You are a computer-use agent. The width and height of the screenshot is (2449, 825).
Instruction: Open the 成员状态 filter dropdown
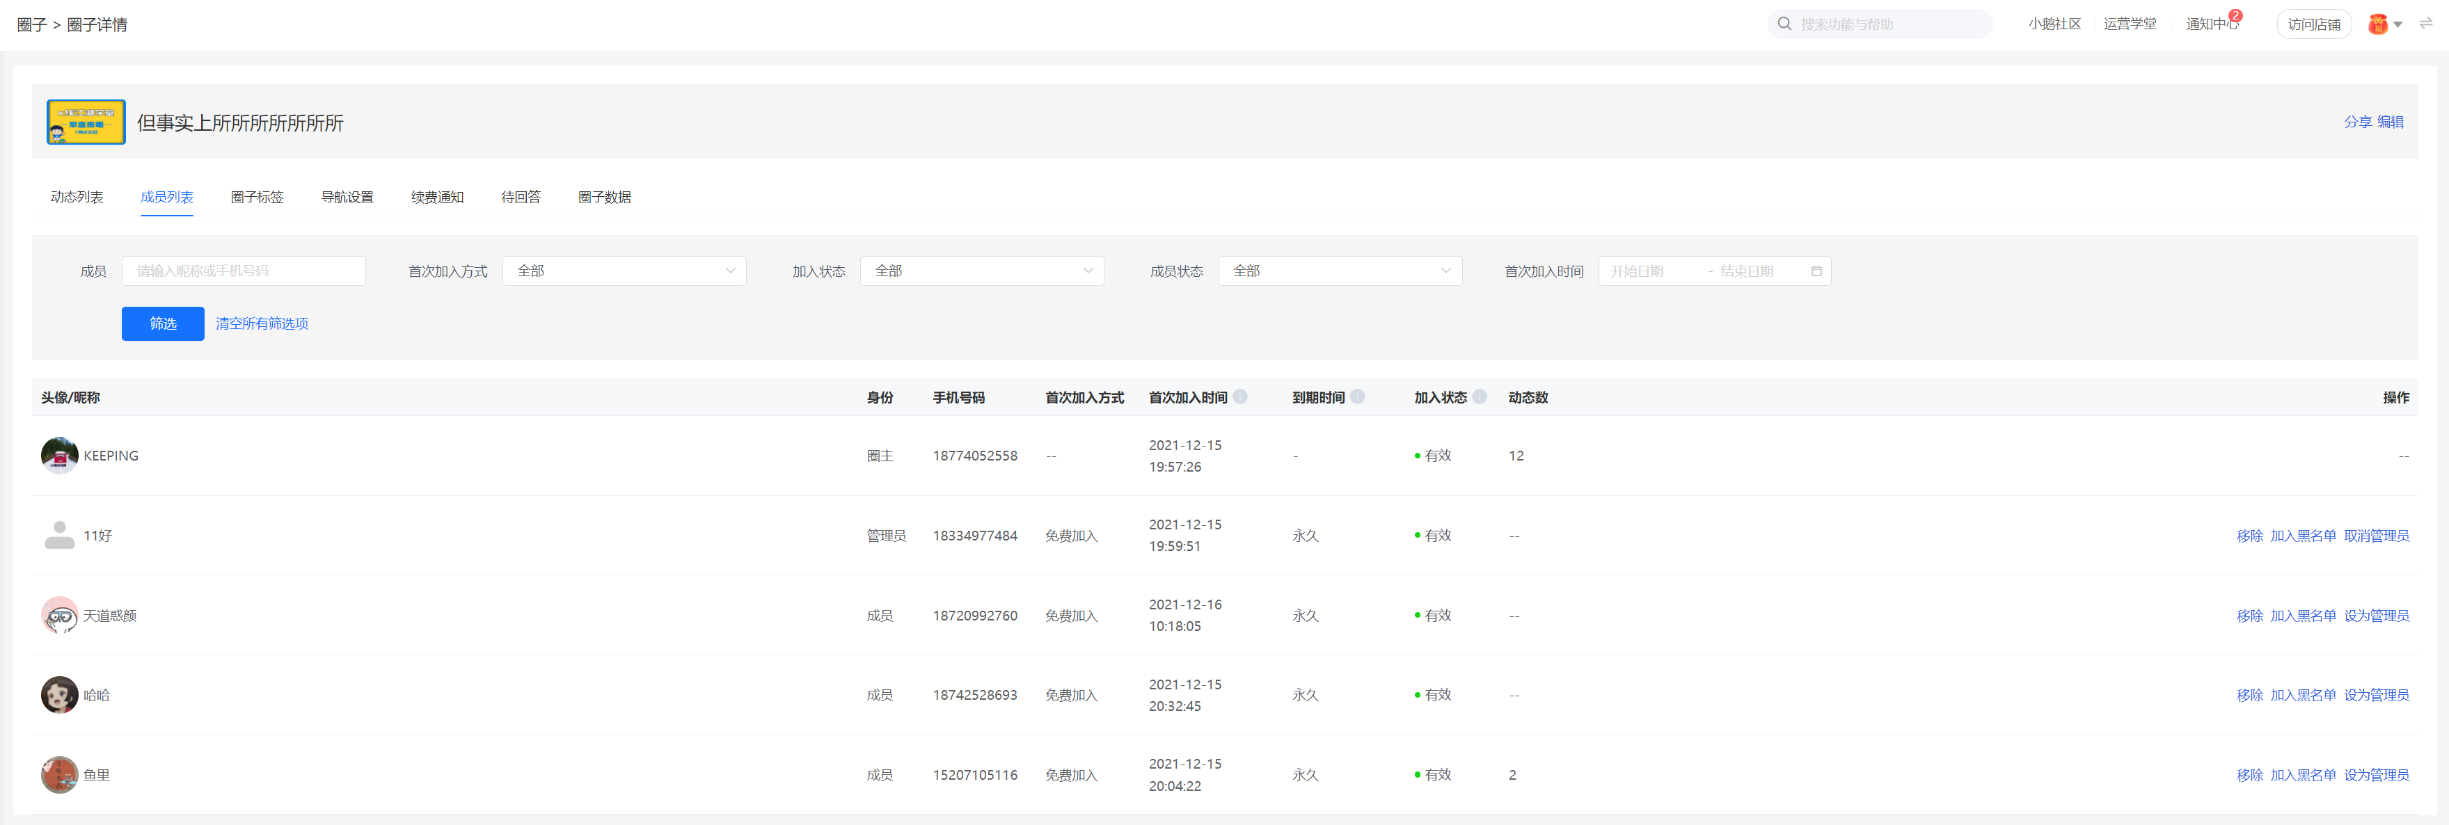point(1340,272)
